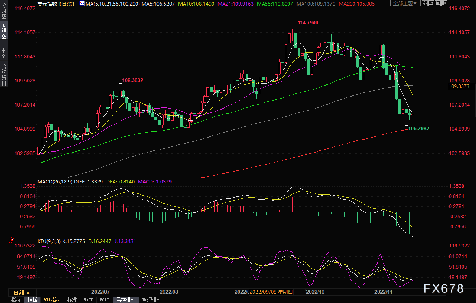The height and width of the screenshot is (303, 476).
Task: Click the 114.7940 high price marker
Action: click(308, 23)
